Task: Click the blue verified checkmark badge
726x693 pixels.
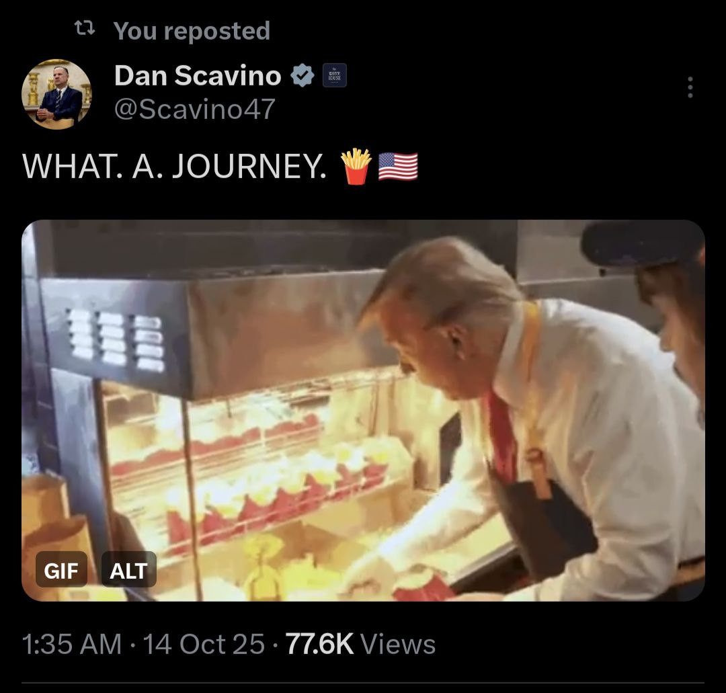Action: point(302,76)
